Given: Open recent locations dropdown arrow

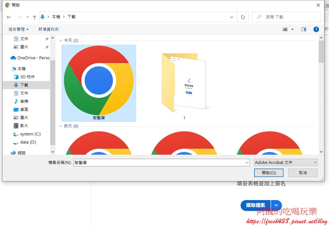Looking at the screenshot, I should pyautogui.click(x=28, y=17).
